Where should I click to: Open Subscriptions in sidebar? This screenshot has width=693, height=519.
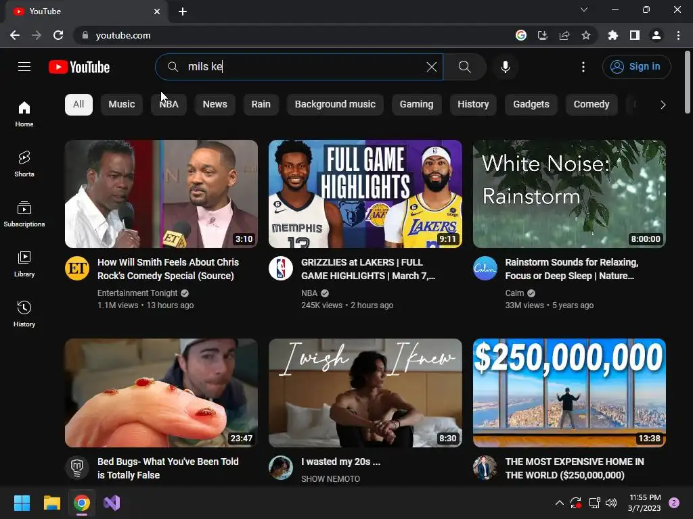(24, 214)
